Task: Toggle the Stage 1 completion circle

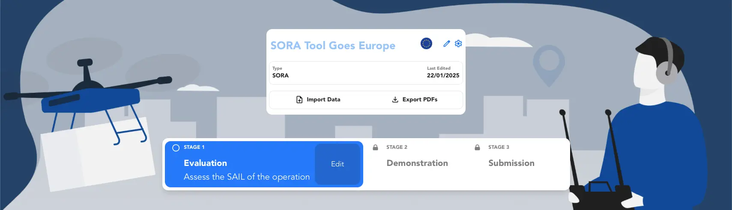Action: (x=176, y=148)
